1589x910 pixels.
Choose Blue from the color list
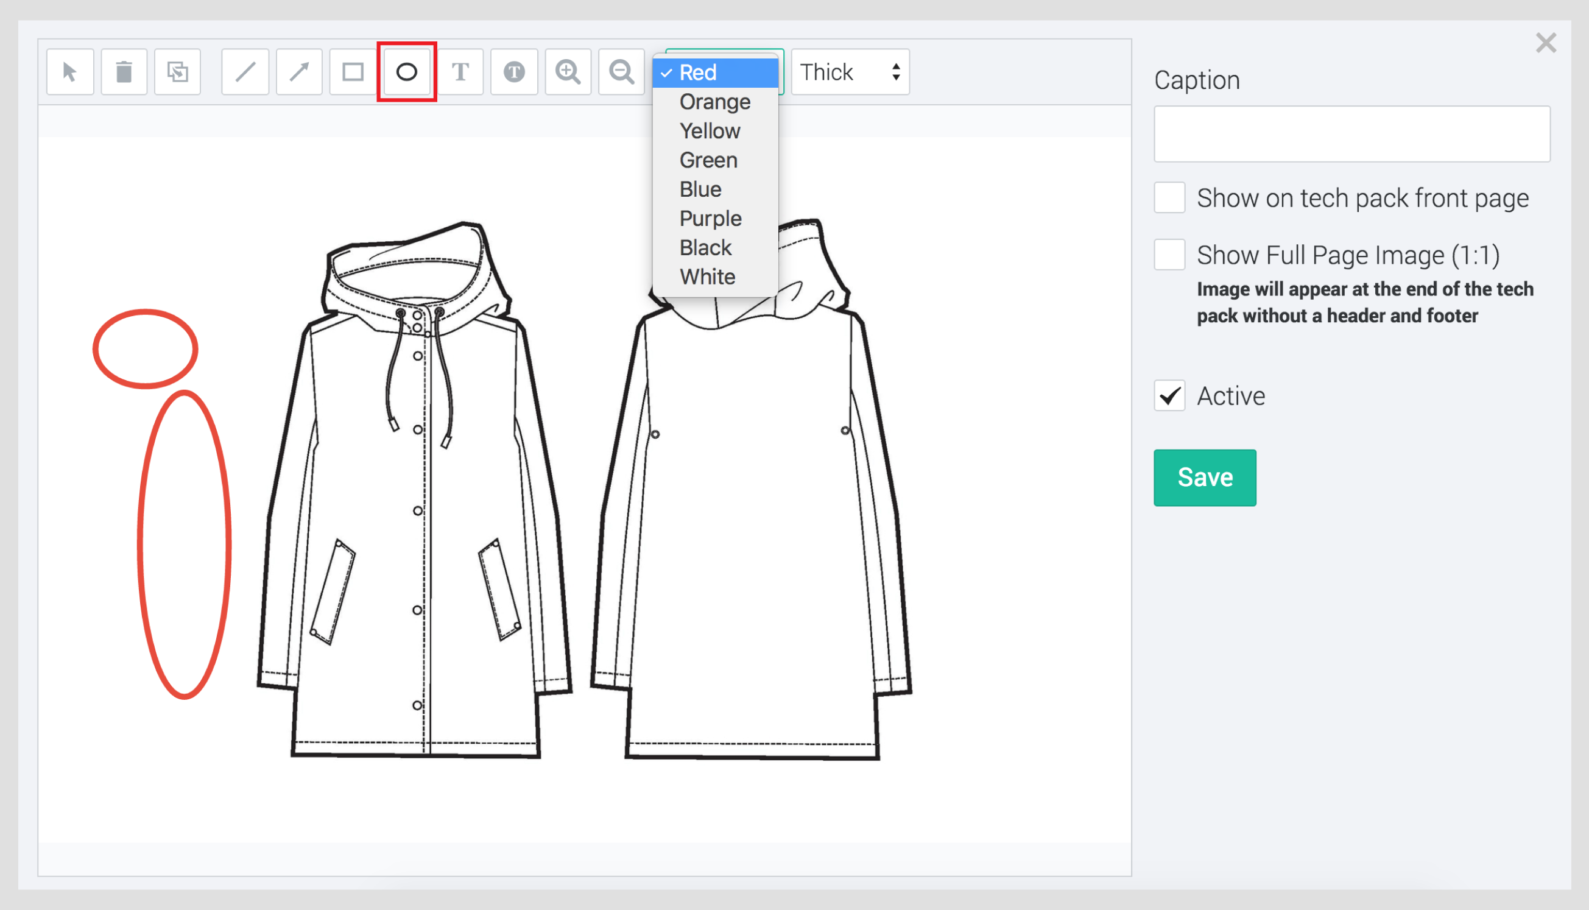700,189
